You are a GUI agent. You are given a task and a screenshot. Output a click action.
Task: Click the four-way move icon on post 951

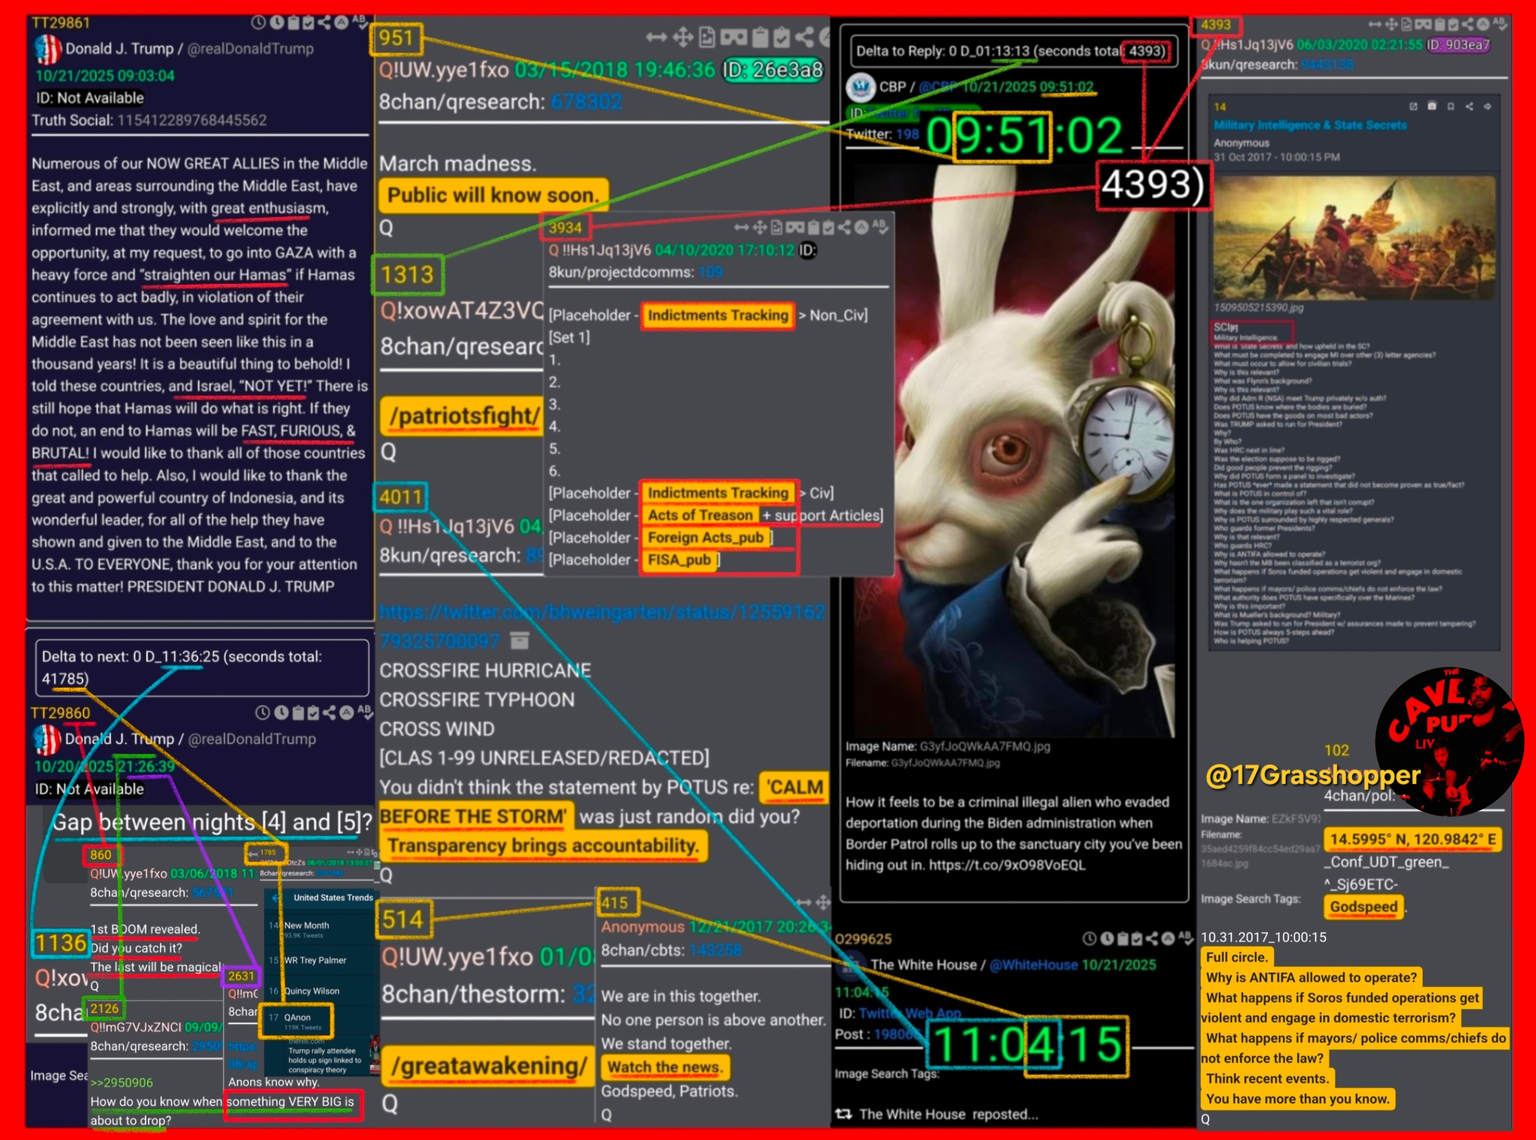point(683,37)
